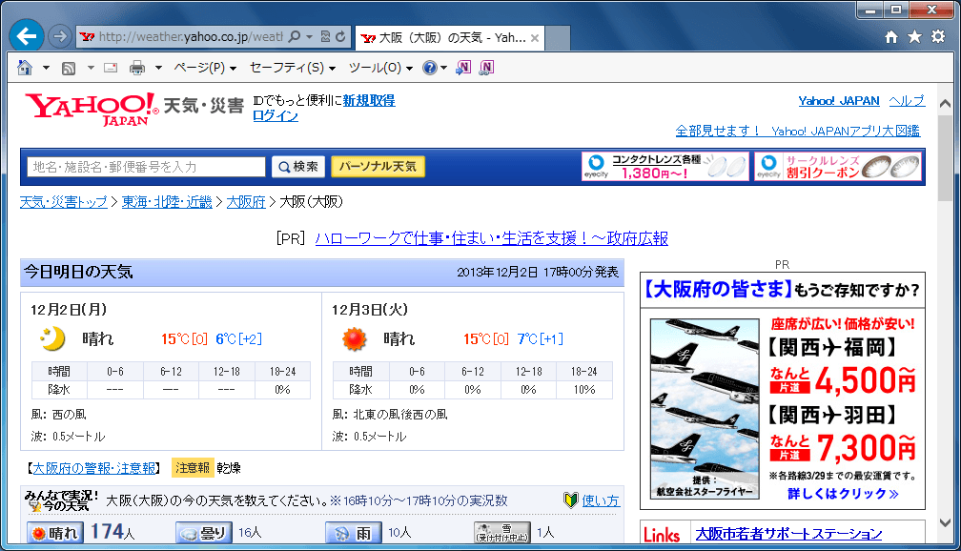
Task: Expand the Help dropdown arrow
Action: coord(443,68)
